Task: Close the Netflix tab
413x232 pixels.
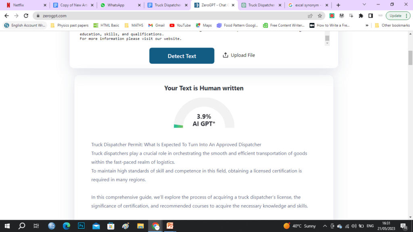Action: click(45, 5)
